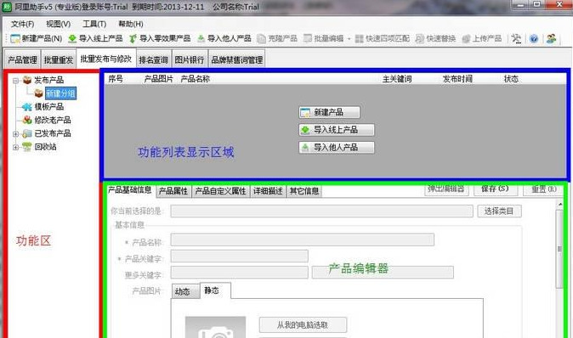
Task: Select the 模板产品 tree item
Action: point(49,107)
